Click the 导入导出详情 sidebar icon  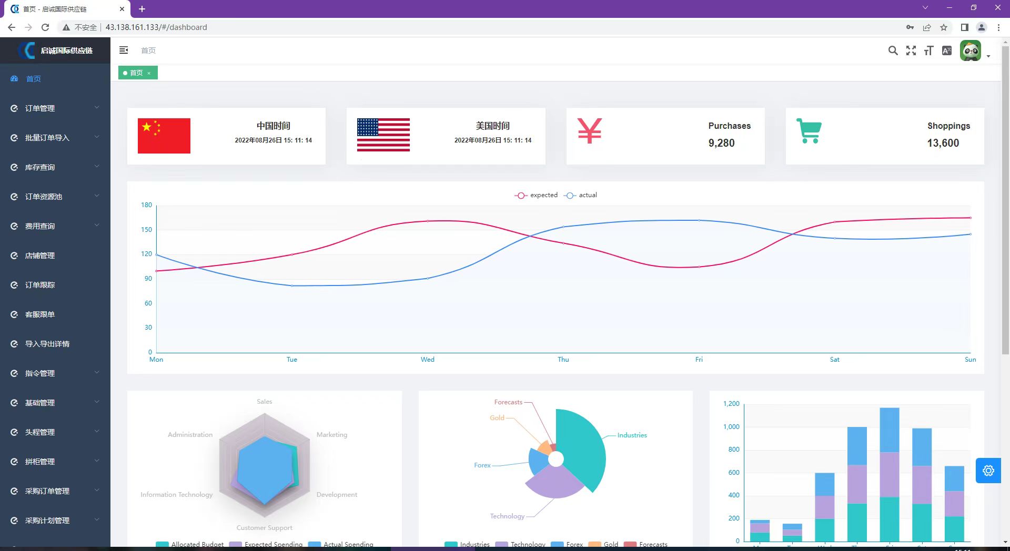pos(14,344)
